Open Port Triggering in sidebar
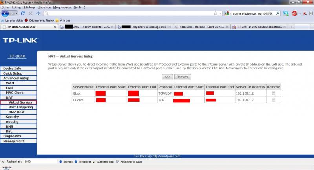This screenshot has width=314, height=170. (18, 107)
